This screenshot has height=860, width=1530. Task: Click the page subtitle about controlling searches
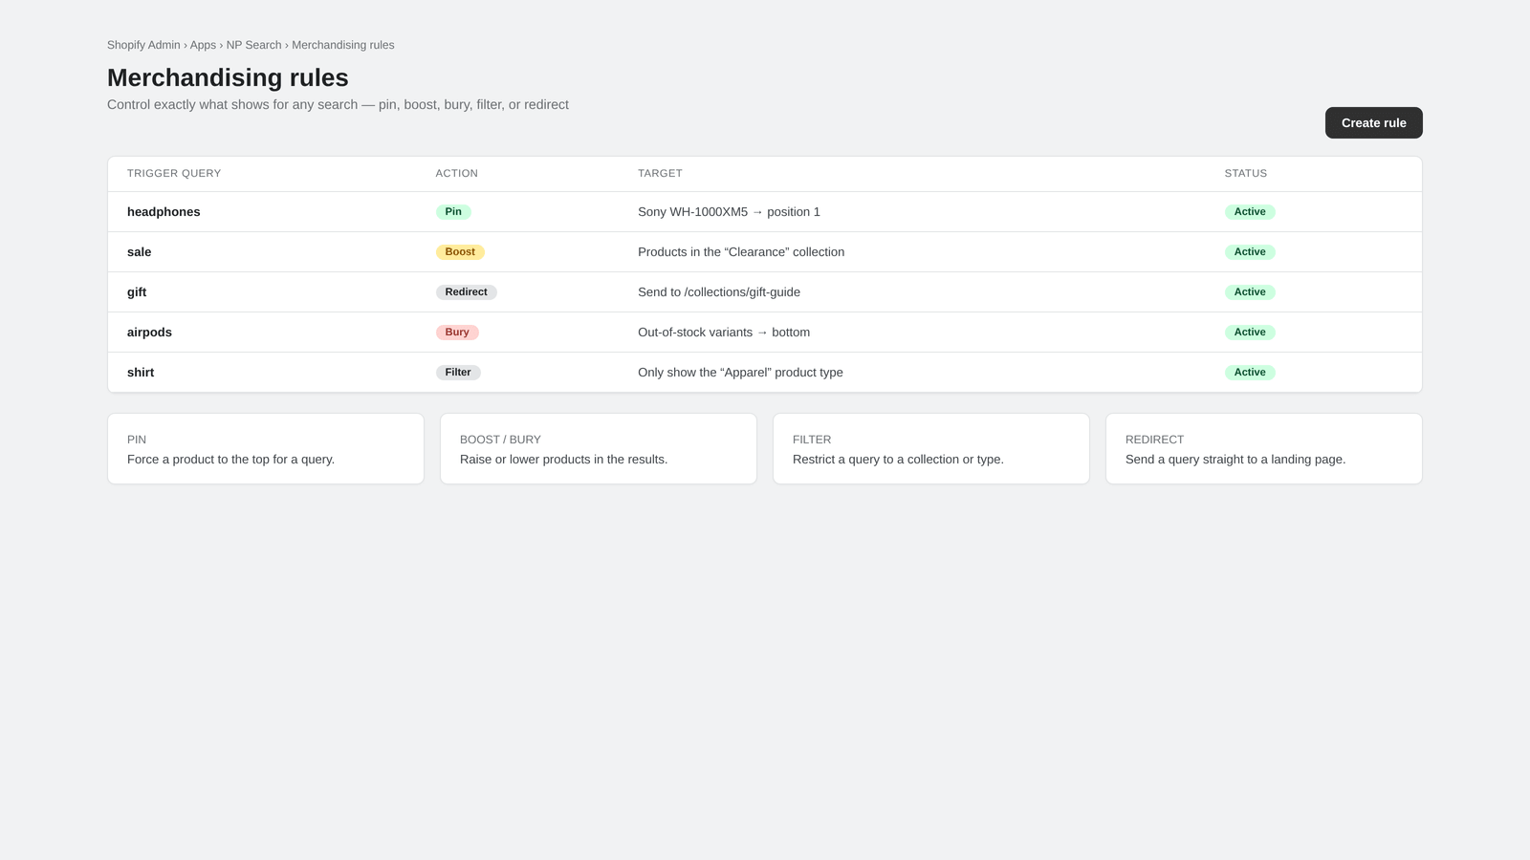pyautogui.click(x=338, y=105)
